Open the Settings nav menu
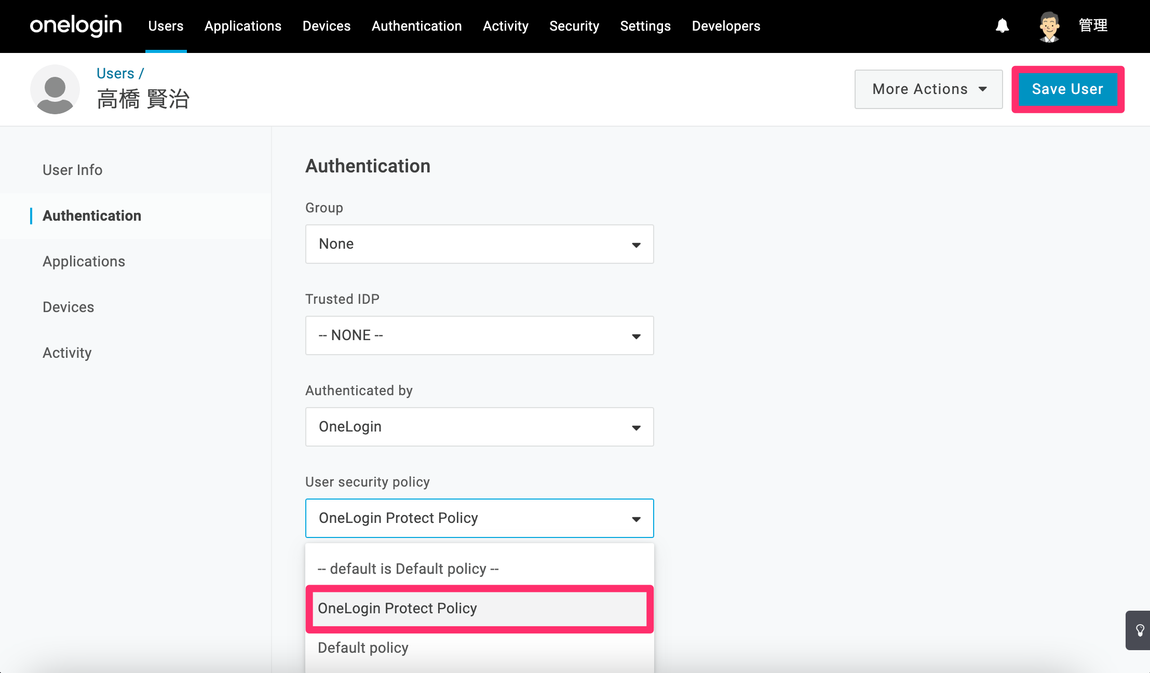 coord(645,26)
